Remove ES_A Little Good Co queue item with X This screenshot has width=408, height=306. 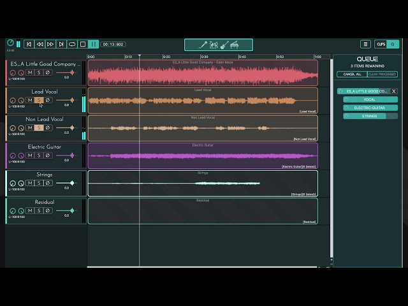click(394, 91)
